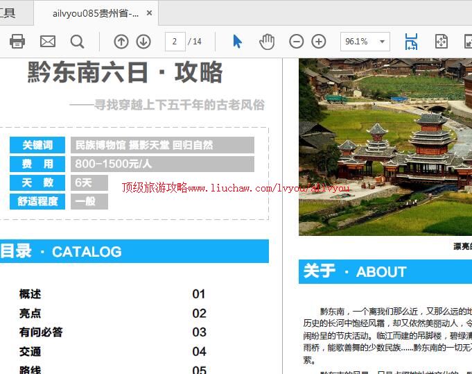
Task: Open the magnifier search tool
Action: point(77,42)
